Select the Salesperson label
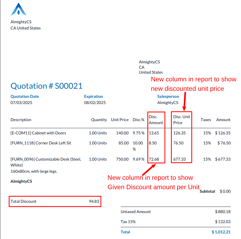Viewport: 241px width, 239px height. pos(168,96)
